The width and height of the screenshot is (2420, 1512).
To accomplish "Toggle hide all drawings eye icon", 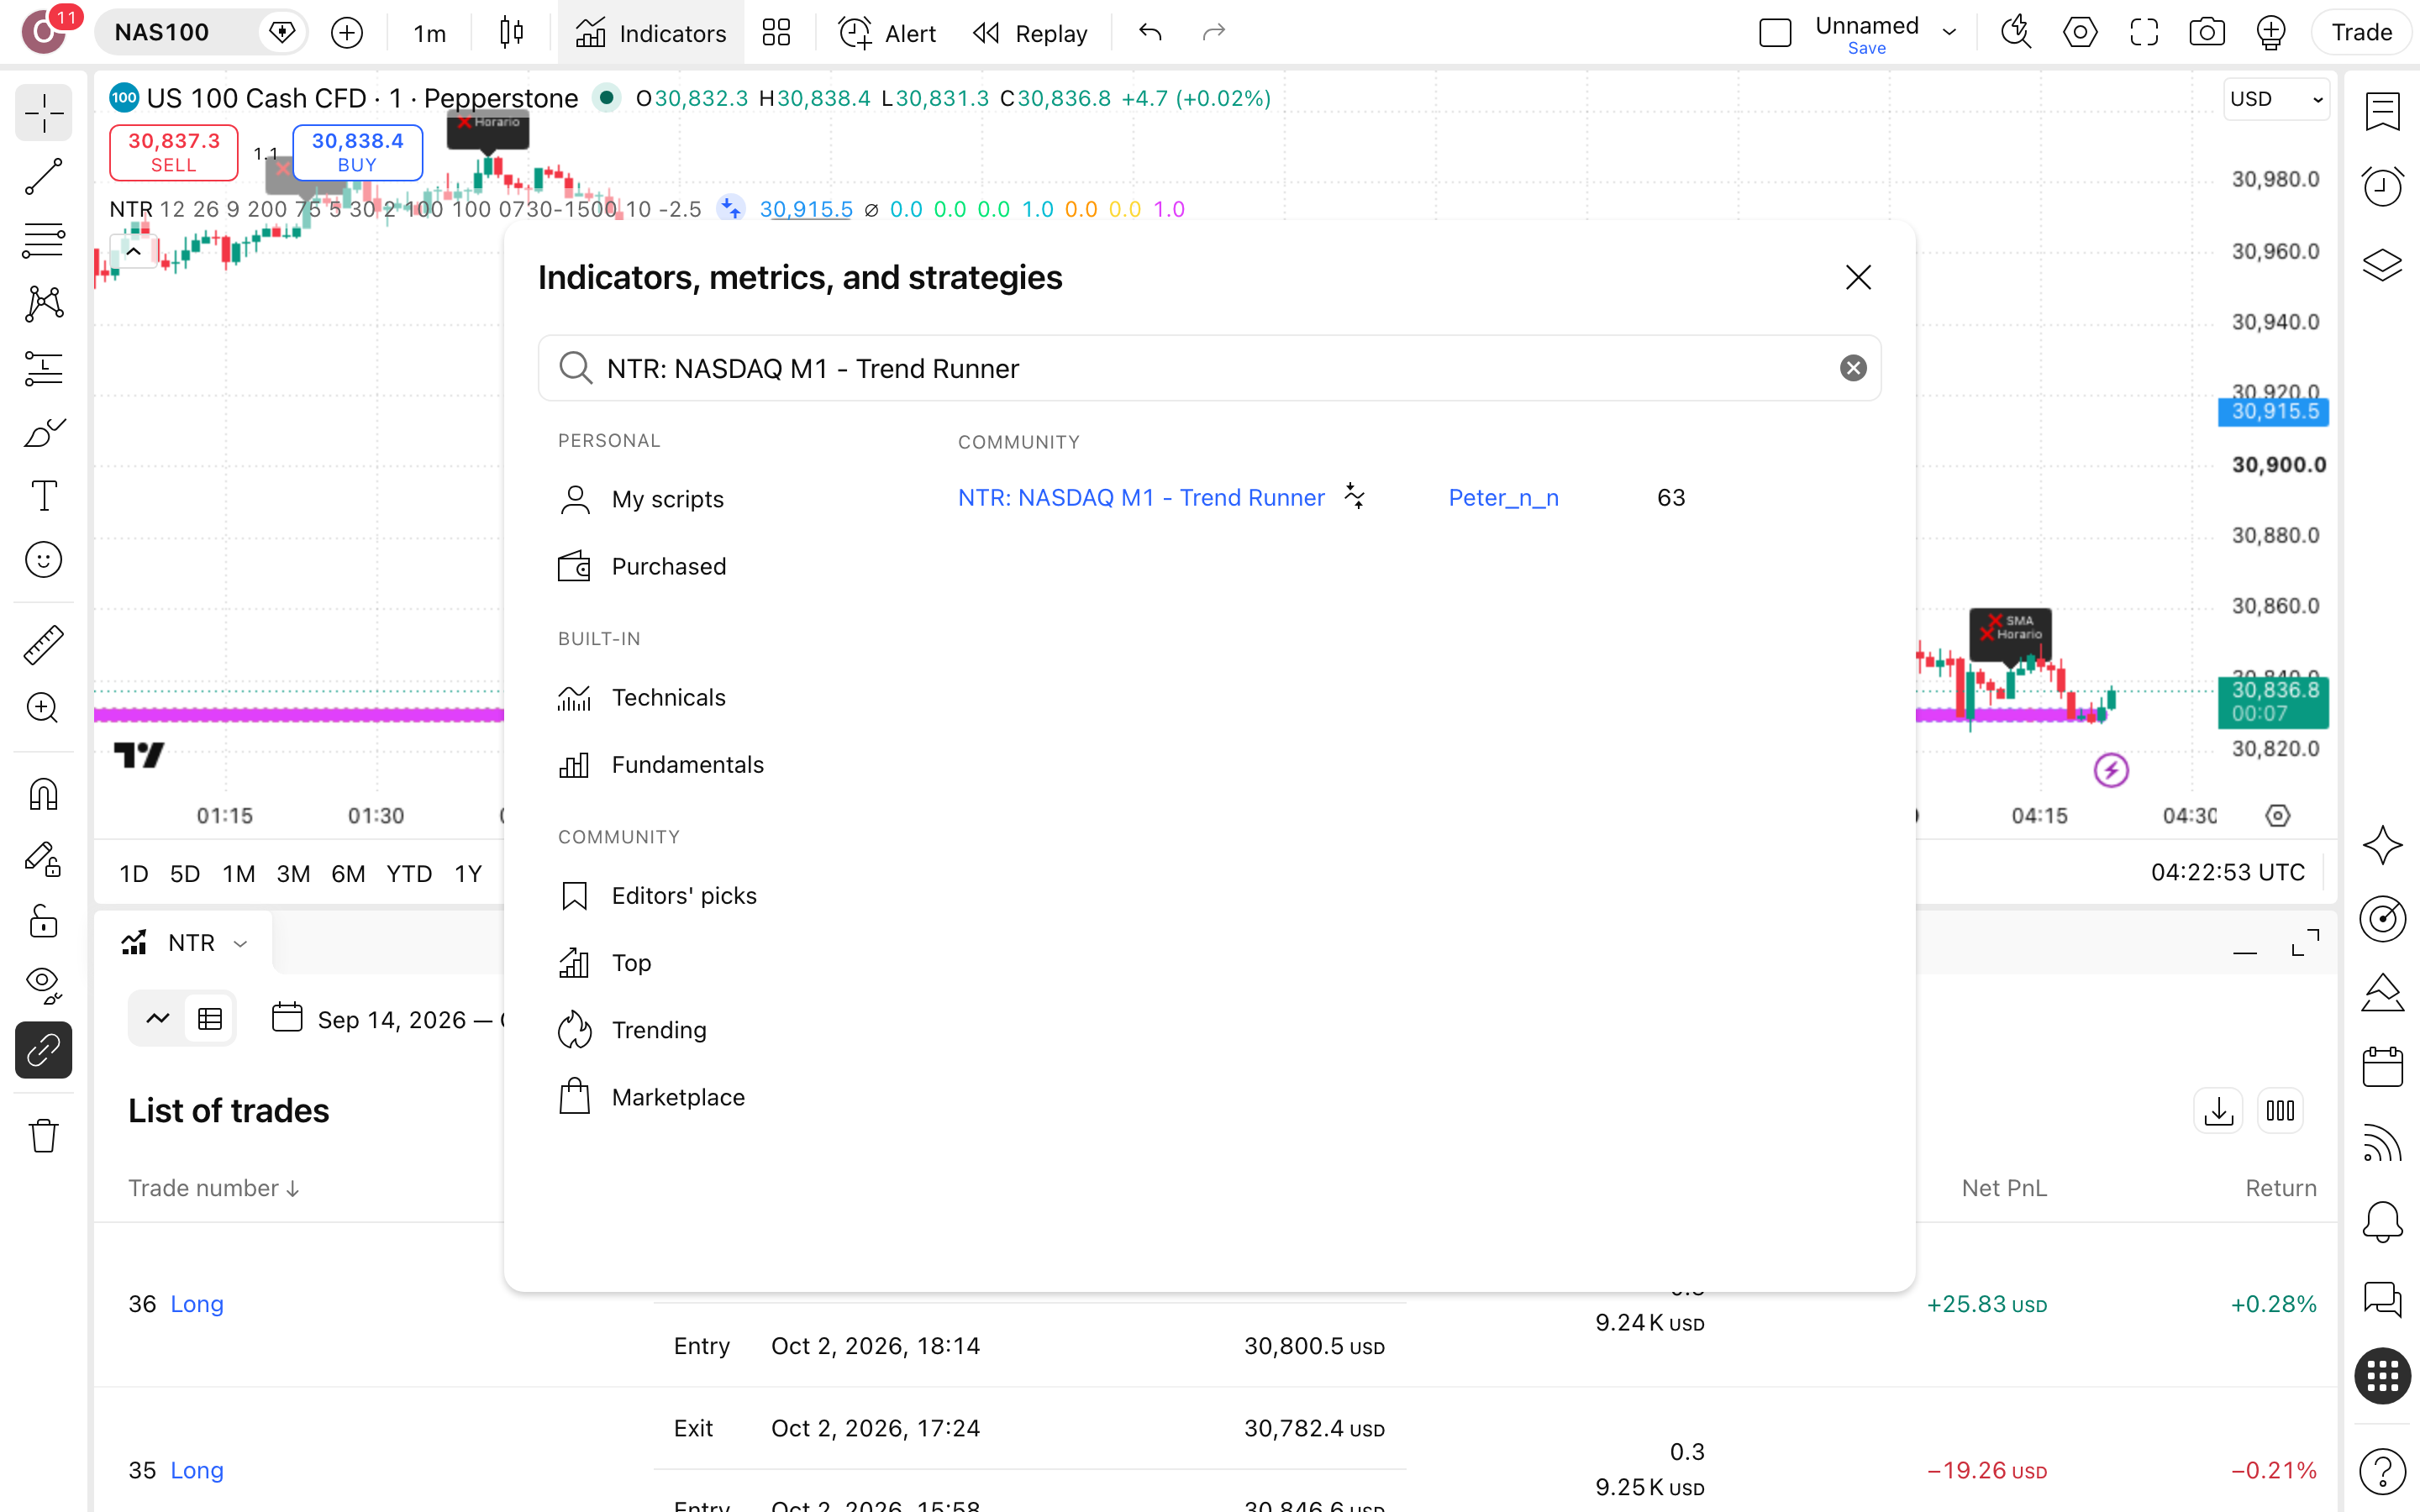I will 43,985.
